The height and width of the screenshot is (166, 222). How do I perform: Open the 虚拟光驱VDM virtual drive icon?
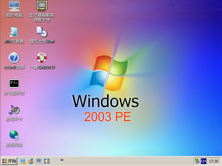click(x=42, y=32)
